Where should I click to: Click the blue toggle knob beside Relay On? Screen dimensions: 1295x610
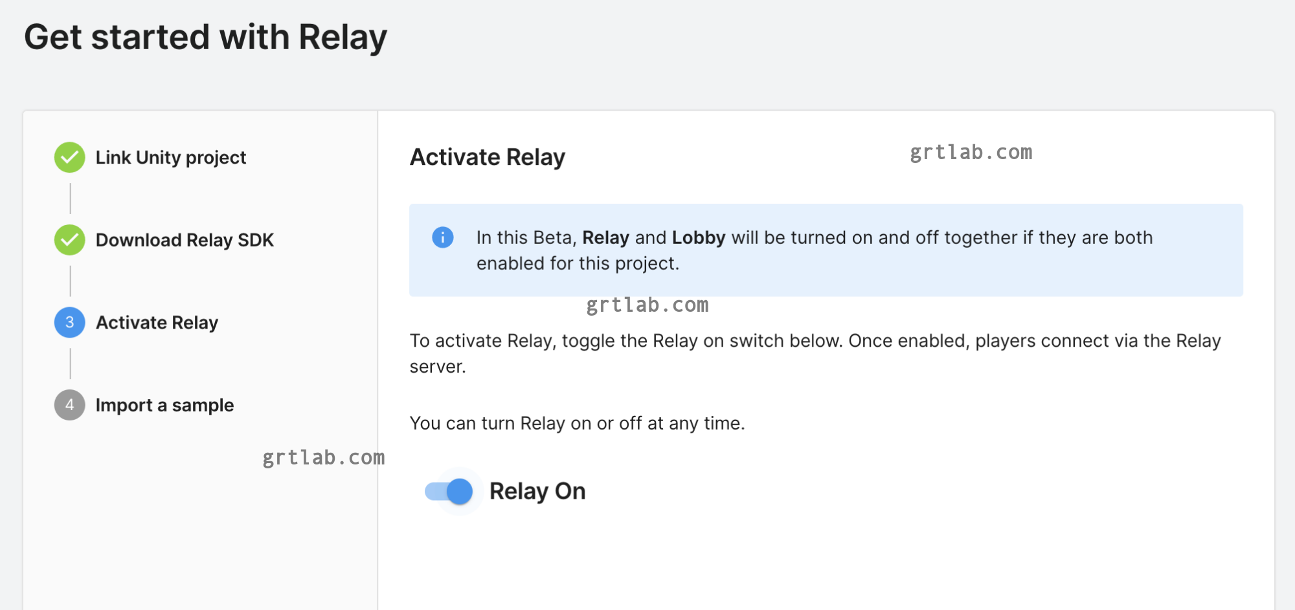461,491
